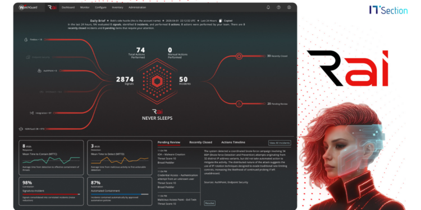The width and height of the screenshot is (421, 210).
Task: Open notifications bell
Action: (x=268, y=7)
